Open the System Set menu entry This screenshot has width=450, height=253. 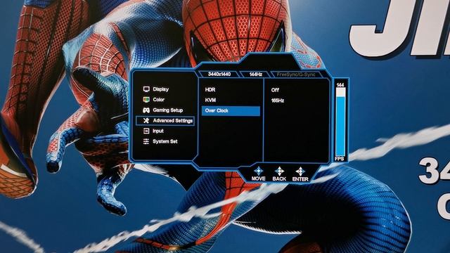pyautogui.click(x=165, y=141)
